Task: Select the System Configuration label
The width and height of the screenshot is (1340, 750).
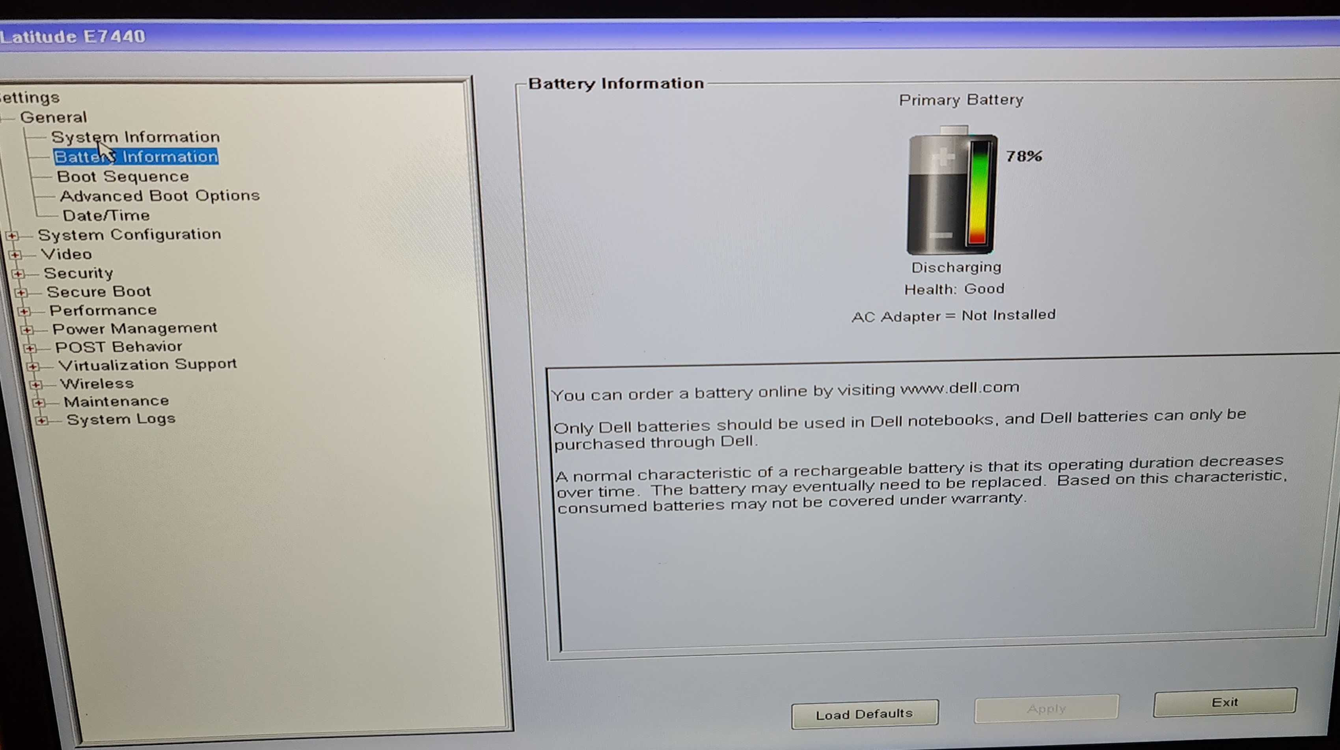Action: tap(130, 234)
